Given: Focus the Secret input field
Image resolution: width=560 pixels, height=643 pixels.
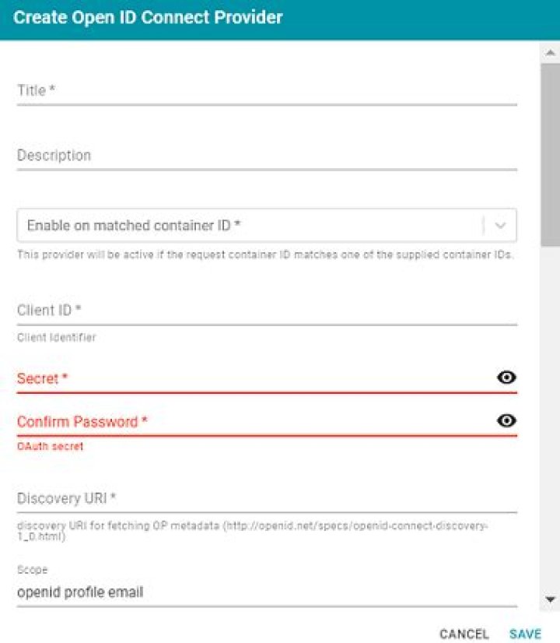Looking at the screenshot, I should 249,378.
